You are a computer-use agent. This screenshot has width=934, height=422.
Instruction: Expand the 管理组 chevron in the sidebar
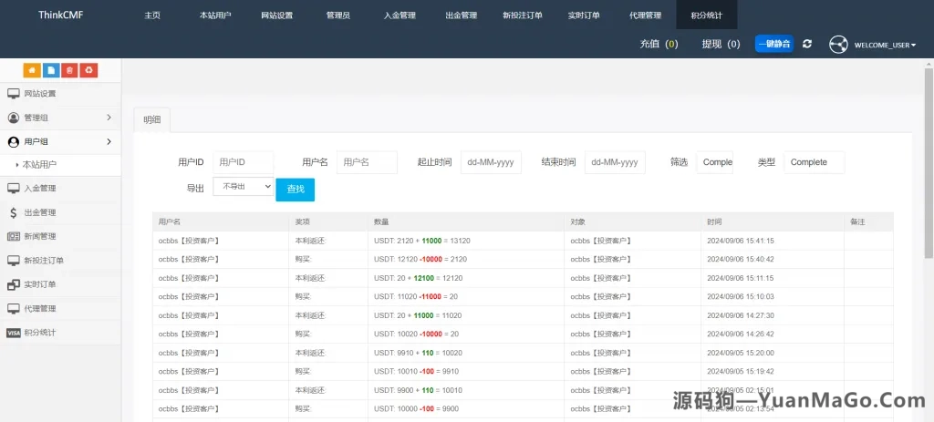click(109, 118)
